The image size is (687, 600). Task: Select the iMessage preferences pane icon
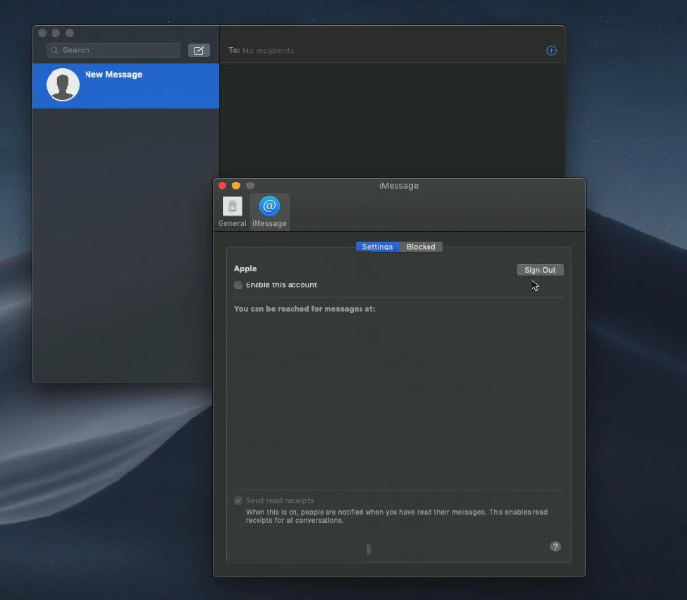(269, 212)
